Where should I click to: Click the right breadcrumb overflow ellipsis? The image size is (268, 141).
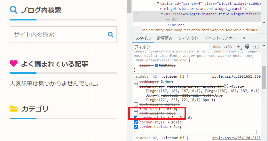coord(262,30)
